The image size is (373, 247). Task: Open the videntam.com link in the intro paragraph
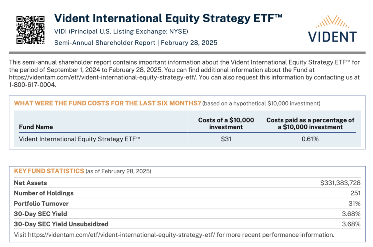coord(103,77)
